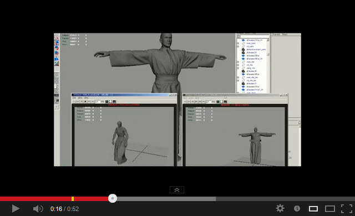
Task: Select the Channels tab in Maya's channel box
Action: (276, 34)
